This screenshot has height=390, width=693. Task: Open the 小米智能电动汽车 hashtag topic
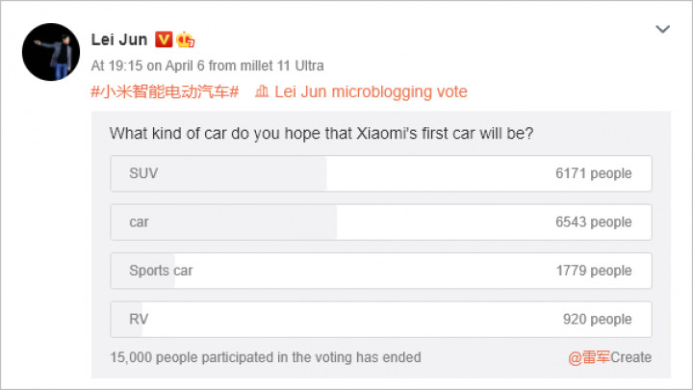[165, 92]
